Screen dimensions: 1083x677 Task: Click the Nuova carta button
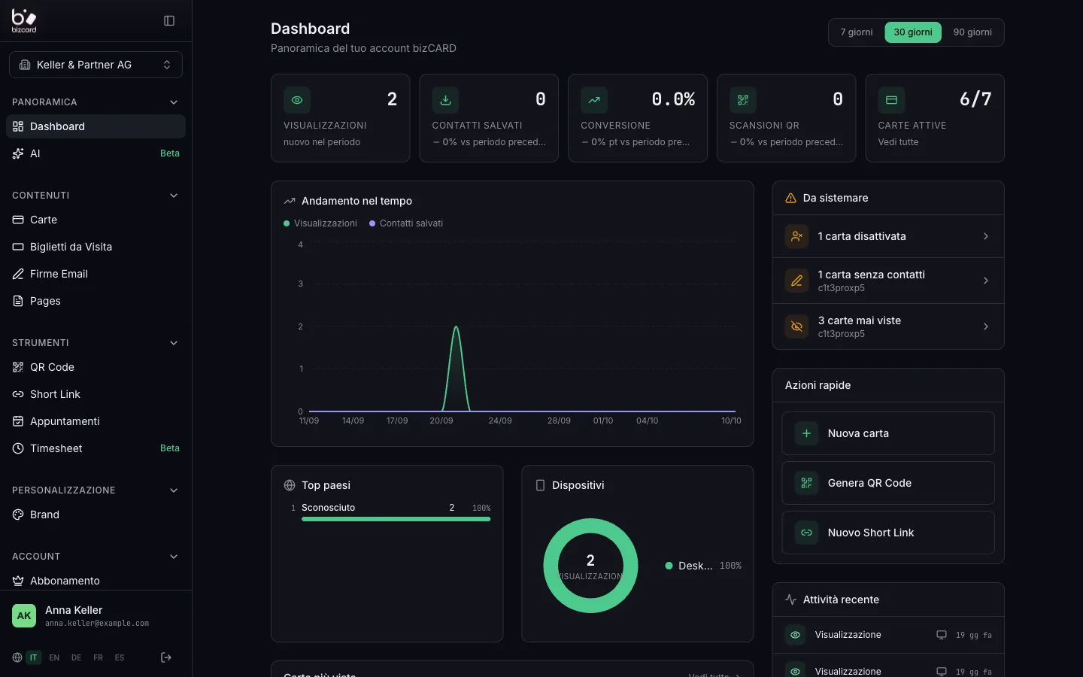pyautogui.click(x=888, y=433)
